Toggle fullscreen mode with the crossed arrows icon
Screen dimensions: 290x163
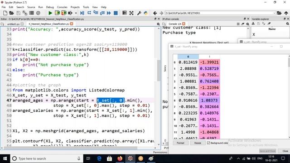point(131,13)
